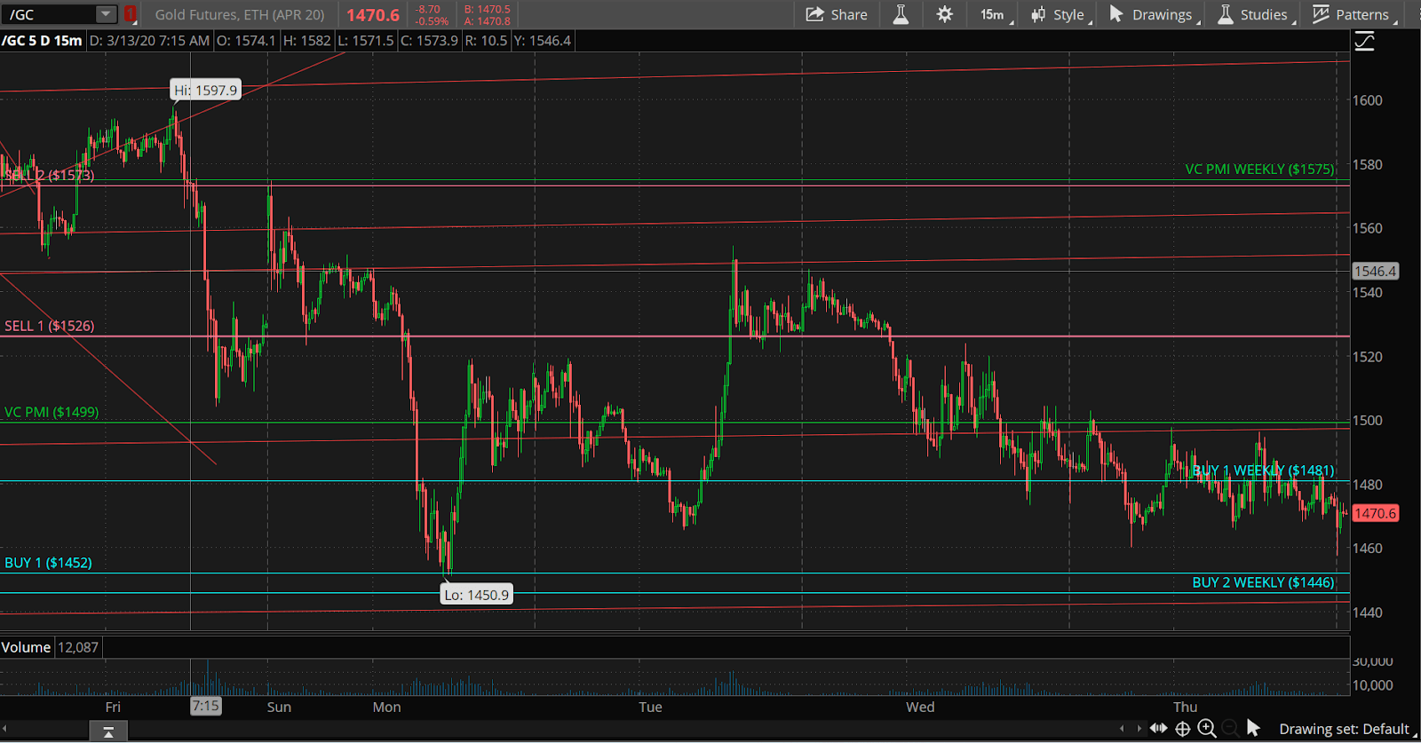Open the 15m timeframe dropdown

[x=995, y=14]
